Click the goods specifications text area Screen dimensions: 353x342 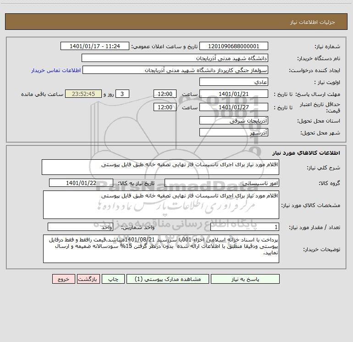tap(161, 205)
